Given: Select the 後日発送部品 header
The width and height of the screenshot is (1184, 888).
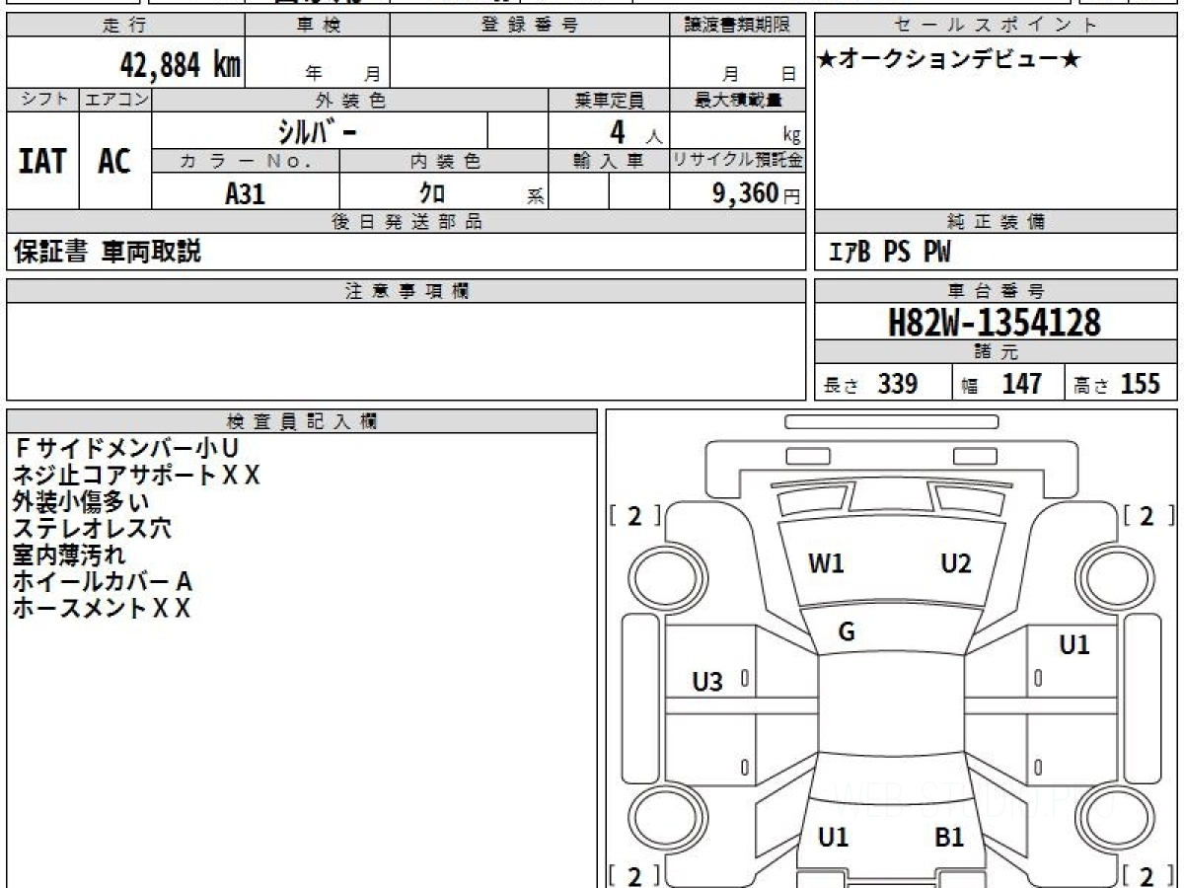Looking at the screenshot, I should pyautogui.click(x=407, y=222).
